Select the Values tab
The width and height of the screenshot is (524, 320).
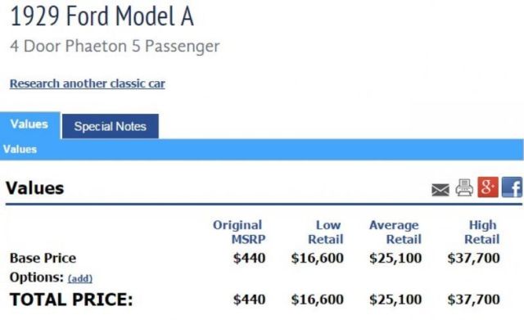pos(29,125)
